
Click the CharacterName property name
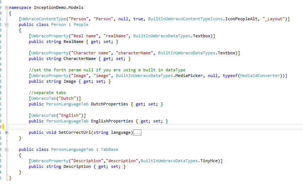click(80, 59)
